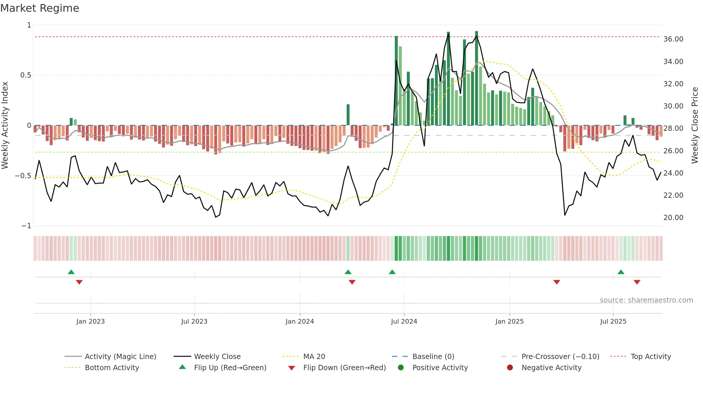Select the flip-up triangle just after Jul 2025

[x=621, y=272]
